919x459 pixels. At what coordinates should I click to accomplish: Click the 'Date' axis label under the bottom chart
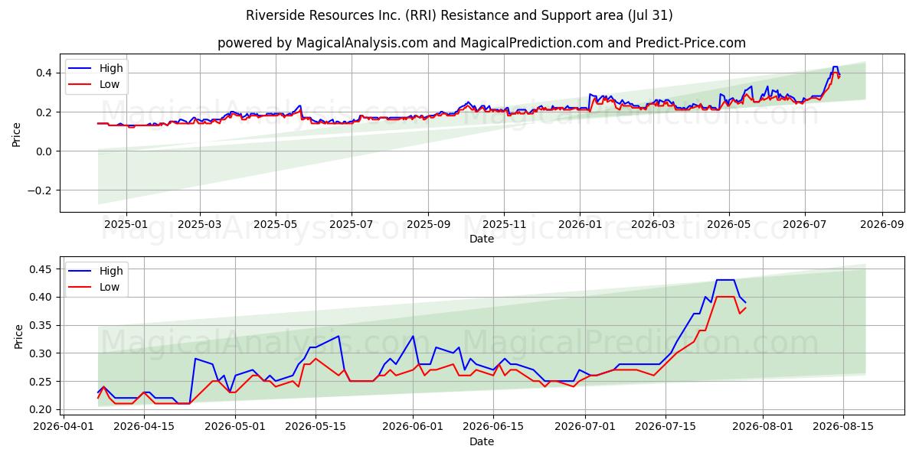[x=482, y=441]
